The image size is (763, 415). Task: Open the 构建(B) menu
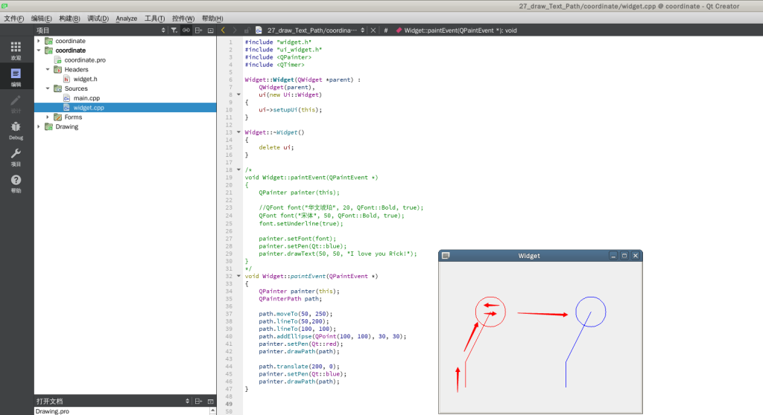tap(71, 19)
